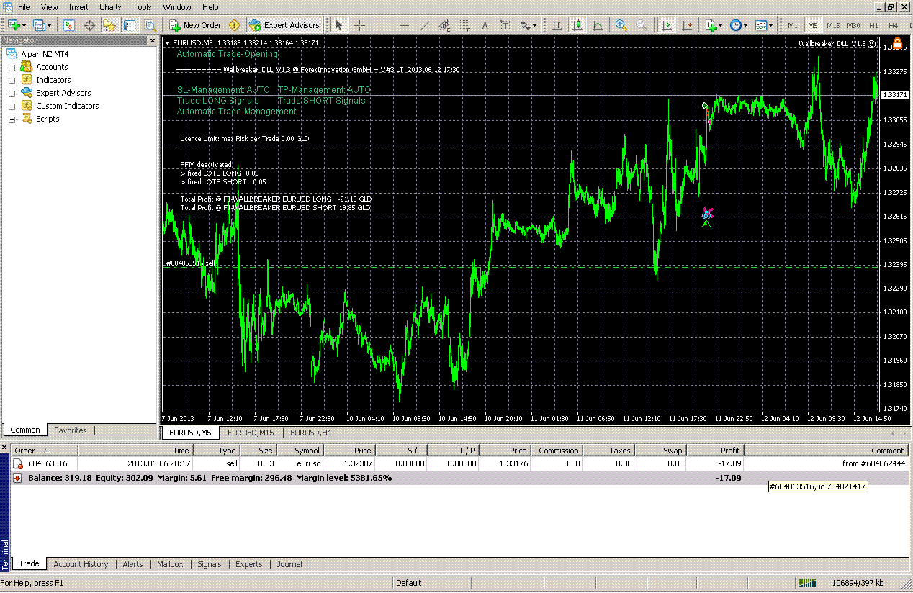Open the MetaEditor yellow diamond icon
Image resolution: width=913 pixels, height=593 pixels.
234,25
